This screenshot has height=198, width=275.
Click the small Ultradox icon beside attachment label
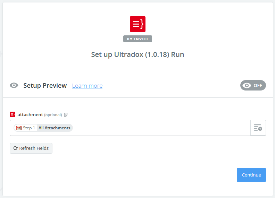click(x=12, y=114)
